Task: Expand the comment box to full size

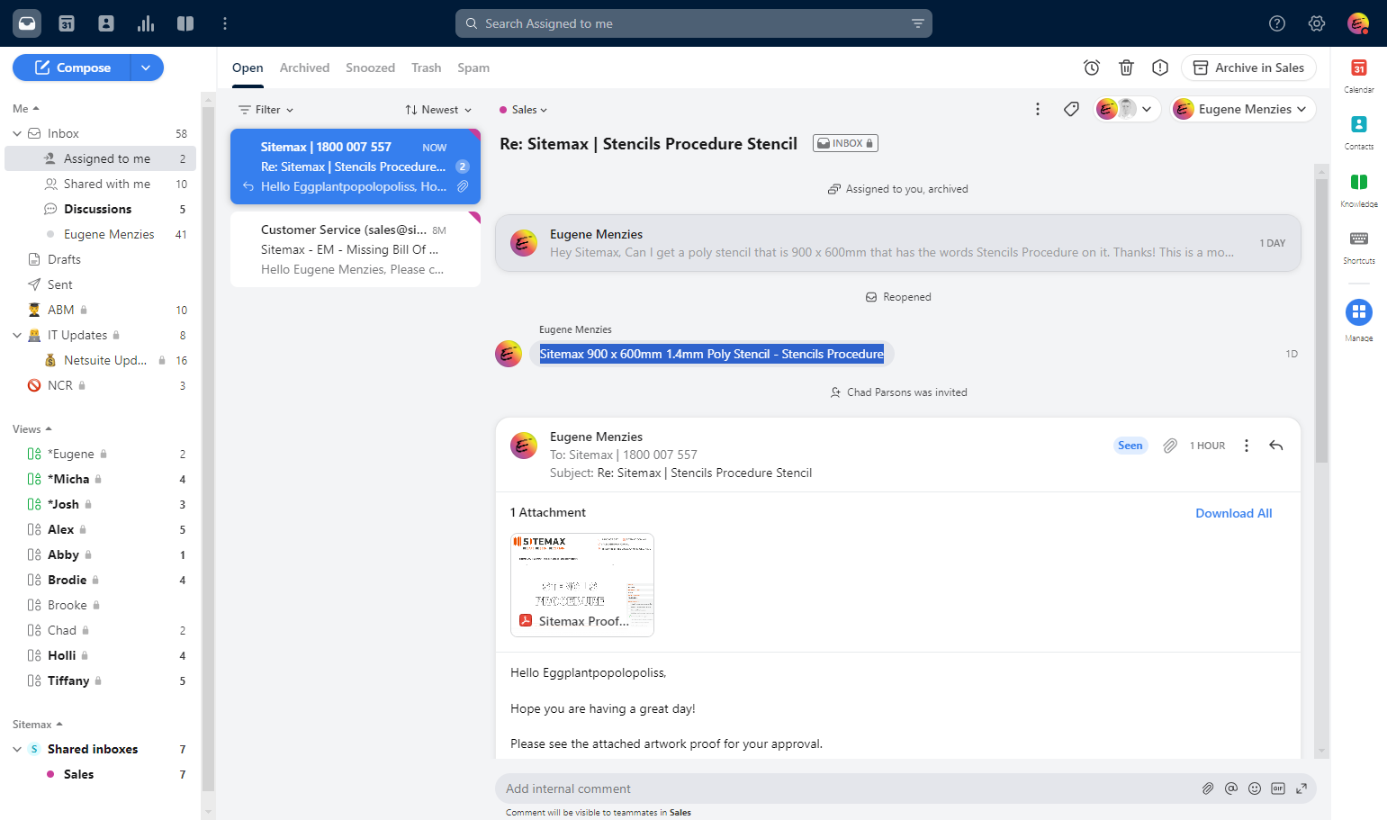Action: tap(1301, 788)
